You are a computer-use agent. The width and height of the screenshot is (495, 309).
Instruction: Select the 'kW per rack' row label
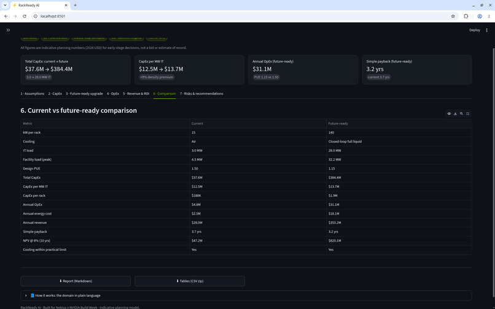(x=32, y=132)
